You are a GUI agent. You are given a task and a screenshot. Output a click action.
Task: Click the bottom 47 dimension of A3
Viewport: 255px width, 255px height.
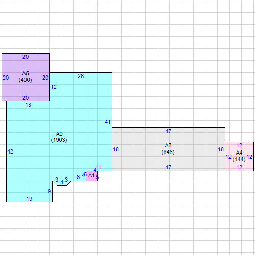point(168,167)
